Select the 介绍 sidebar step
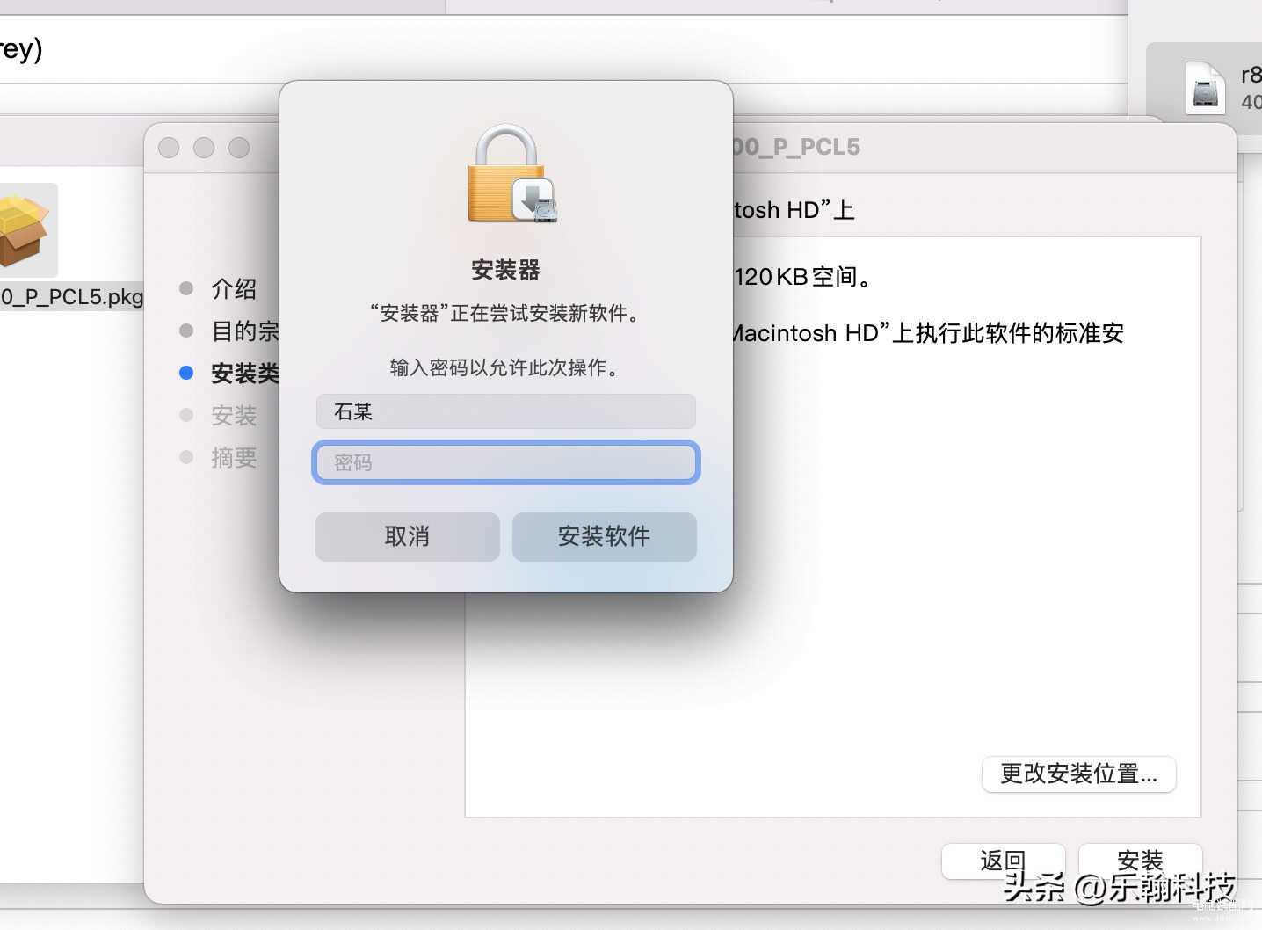 234,288
